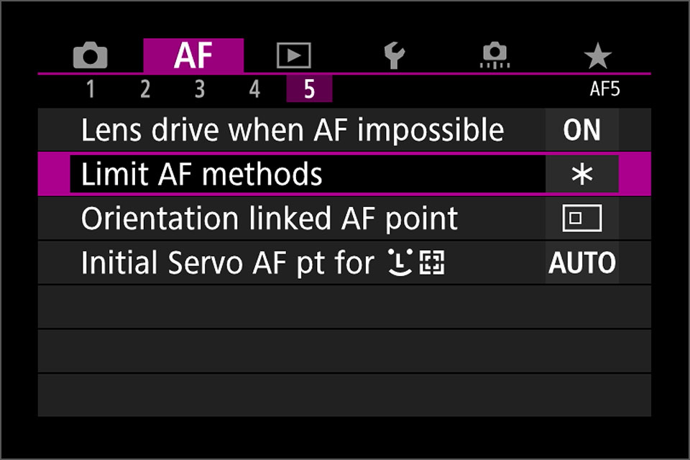
Task: Click the orientation linked AF point rectangle icon
Action: [x=581, y=218]
